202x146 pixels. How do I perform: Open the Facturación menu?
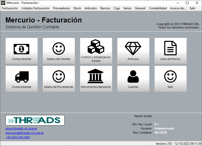(10, 8)
